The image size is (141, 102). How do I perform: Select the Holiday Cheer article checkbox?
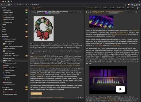(x=31, y=12)
